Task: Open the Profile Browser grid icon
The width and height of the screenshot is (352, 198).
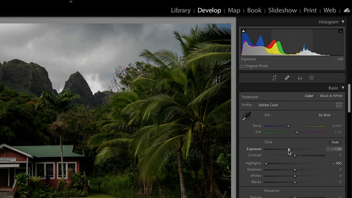Action: 338,105
